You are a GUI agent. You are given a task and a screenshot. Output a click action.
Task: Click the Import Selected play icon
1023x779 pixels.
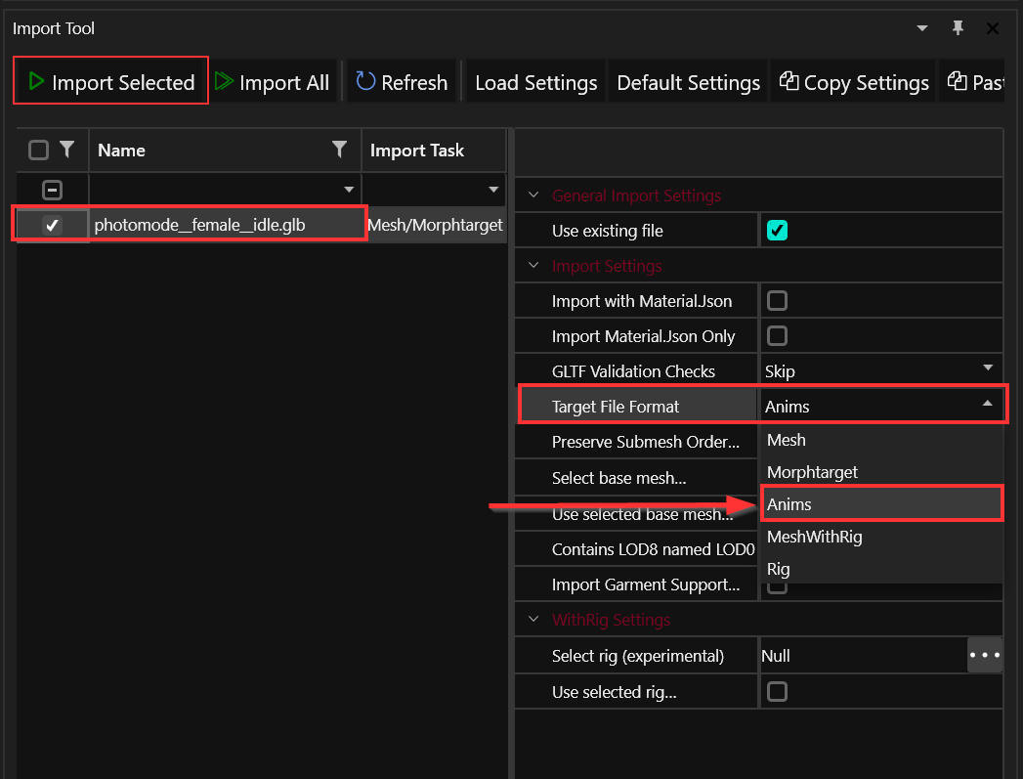click(x=36, y=82)
